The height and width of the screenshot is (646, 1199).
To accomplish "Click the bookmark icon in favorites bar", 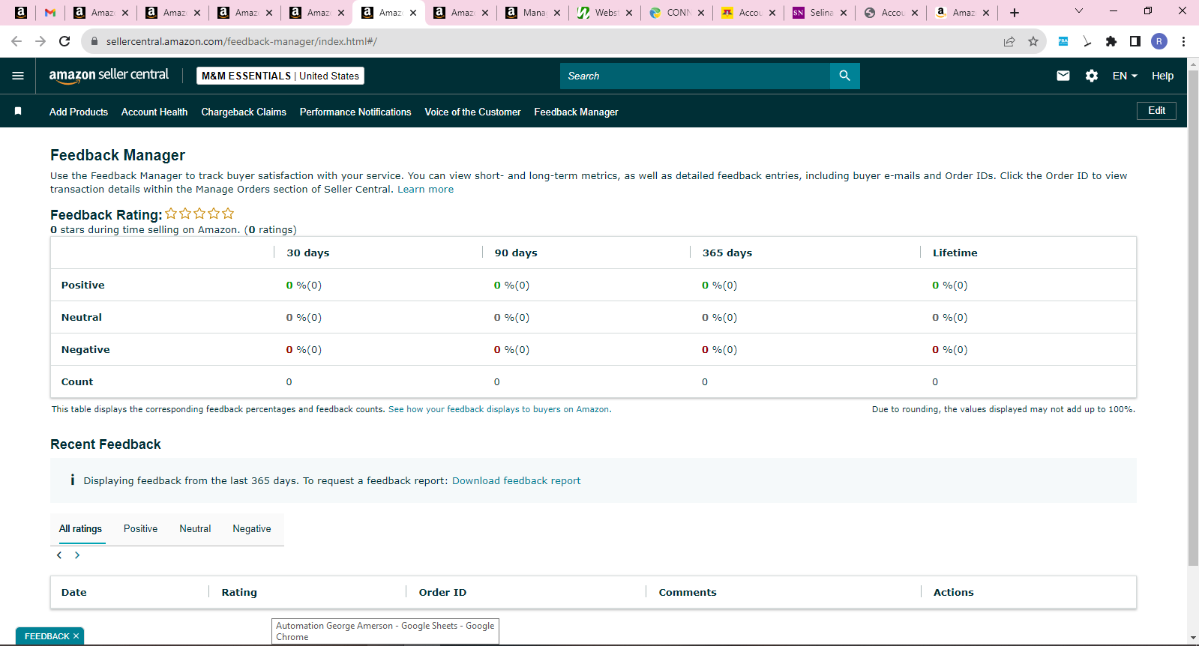I will coord(18,111).
